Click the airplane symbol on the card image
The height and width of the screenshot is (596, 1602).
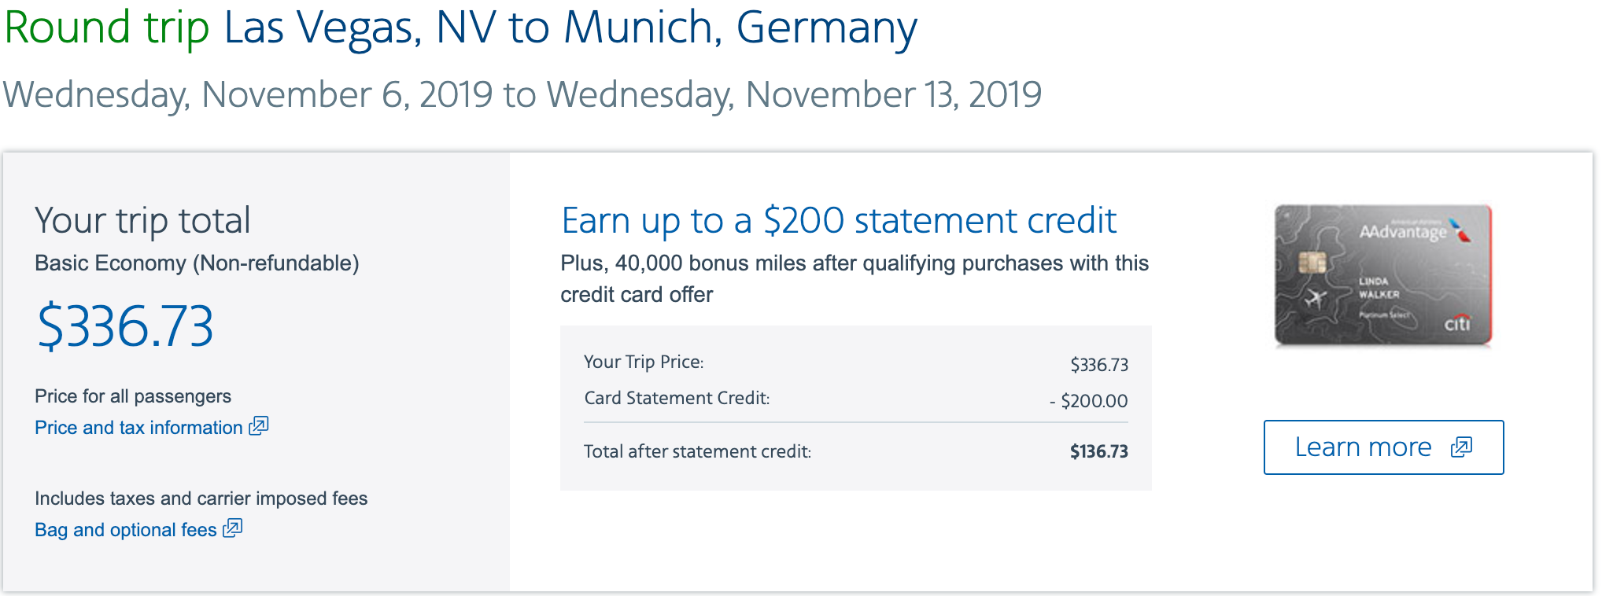coord(1313,299)
